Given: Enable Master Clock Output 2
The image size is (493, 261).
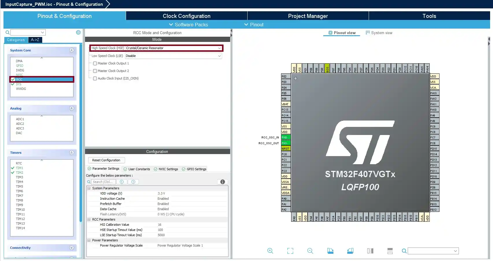Looking at the screenshot, I should [95, 71].
